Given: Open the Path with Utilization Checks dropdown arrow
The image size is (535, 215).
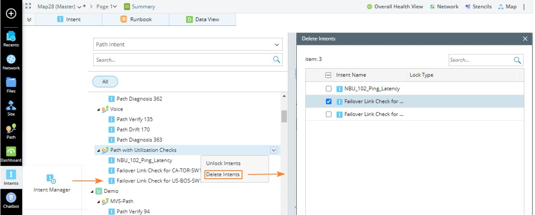Looking at the screenshot, I should click(274, 150).
